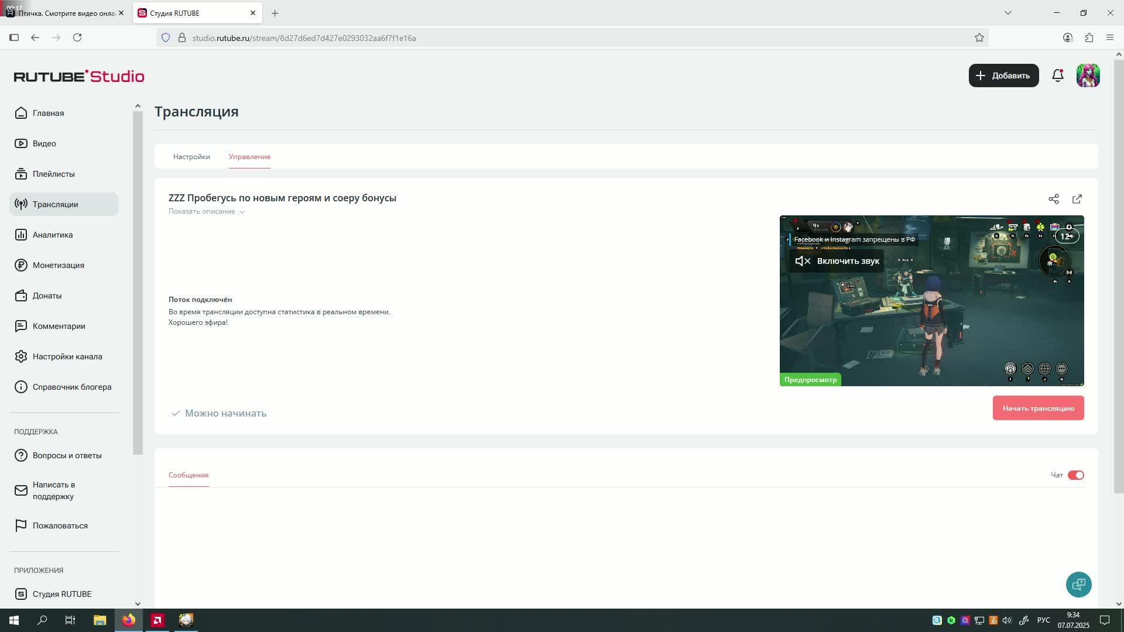
Task: Click the share stream icon
Action: point(1054,199)
